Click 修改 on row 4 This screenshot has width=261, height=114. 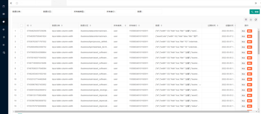pos(243,47)
